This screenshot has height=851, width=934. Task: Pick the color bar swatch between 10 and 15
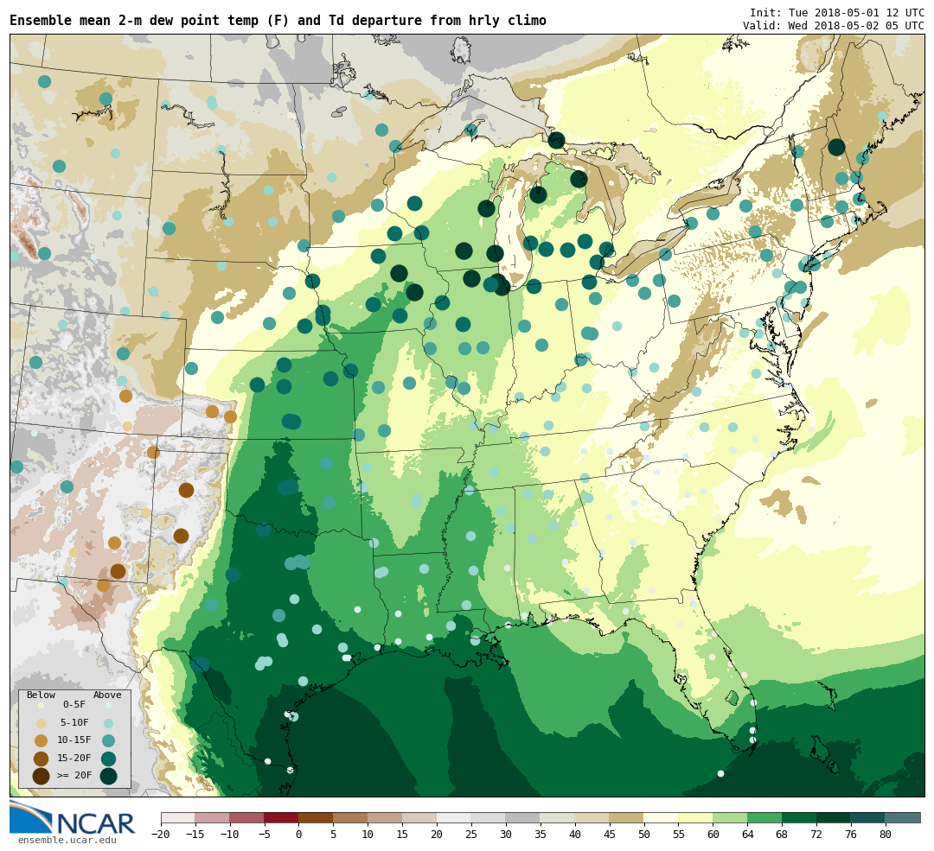[x=385, y=817]
